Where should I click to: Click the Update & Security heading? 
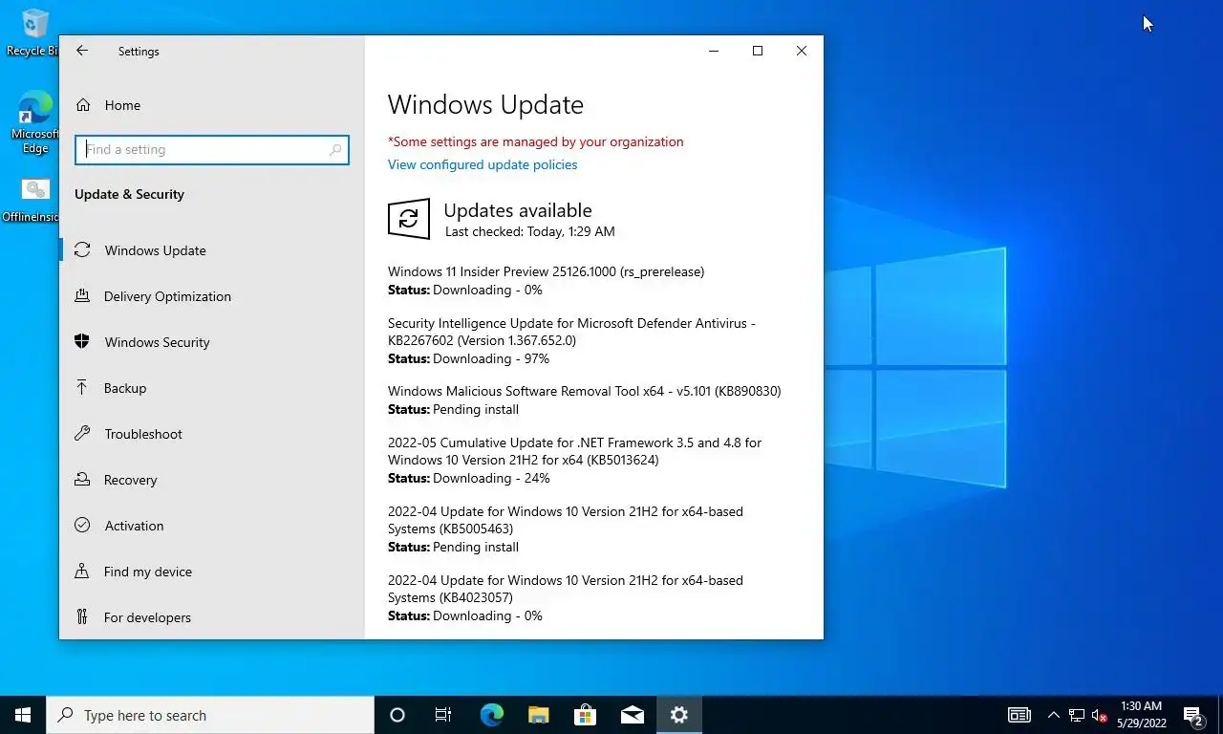(x=129, y=194)
